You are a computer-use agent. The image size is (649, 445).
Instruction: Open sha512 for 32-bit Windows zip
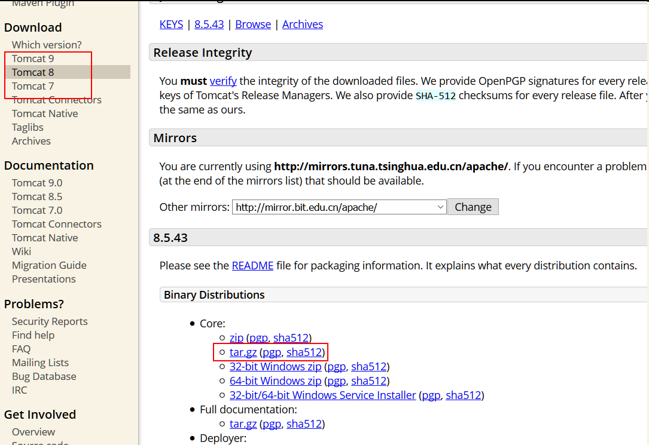pyautogui.click(x=369, y=367)
